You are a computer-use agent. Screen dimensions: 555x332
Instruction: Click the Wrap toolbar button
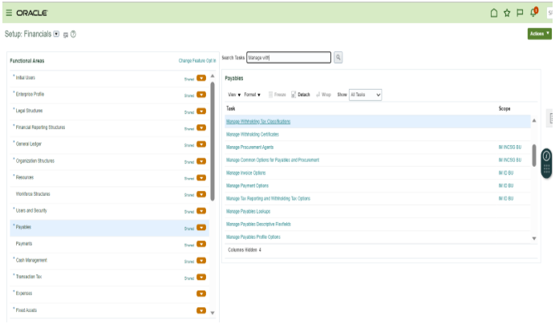coord(323,95)
